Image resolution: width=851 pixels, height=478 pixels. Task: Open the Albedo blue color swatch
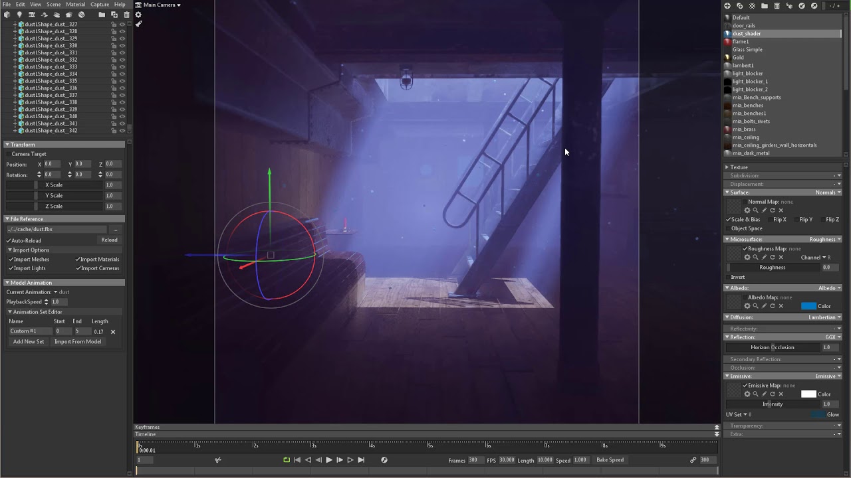808,306
